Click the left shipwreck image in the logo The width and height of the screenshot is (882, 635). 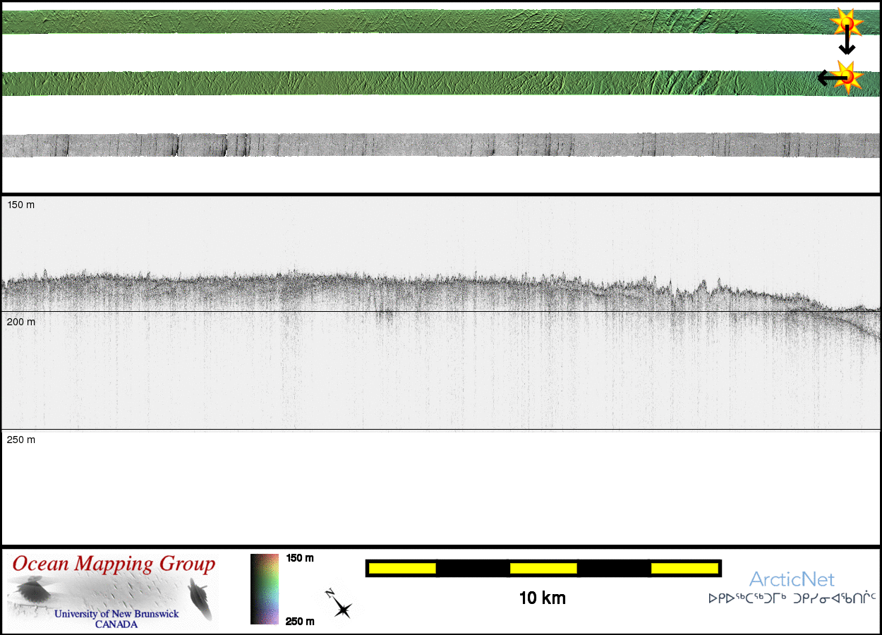coord(30,590)
